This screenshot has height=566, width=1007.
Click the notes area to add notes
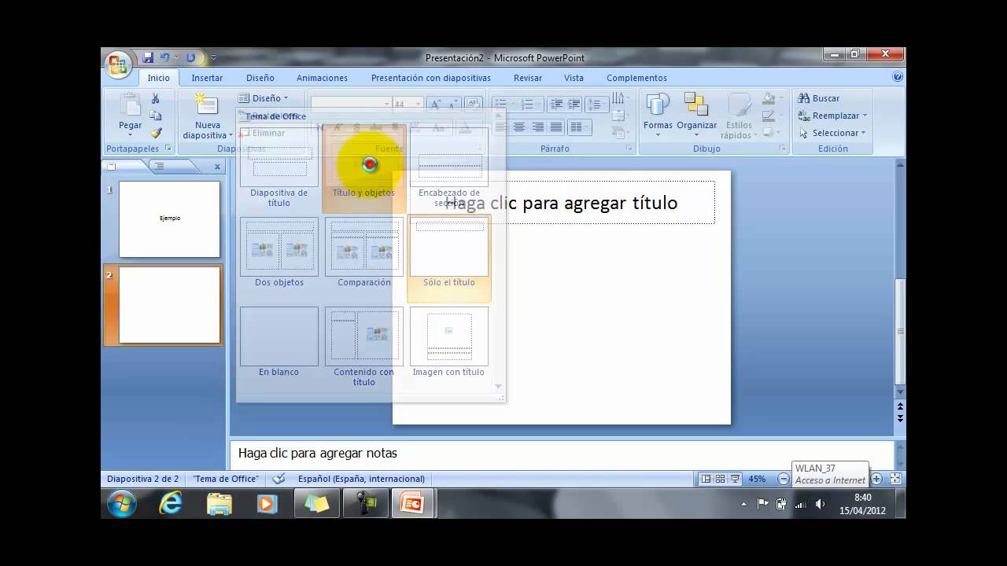(562, 454)
